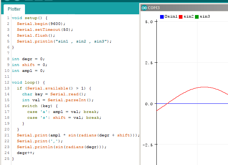Click the red sine curve peak in plot

(204, 87)
